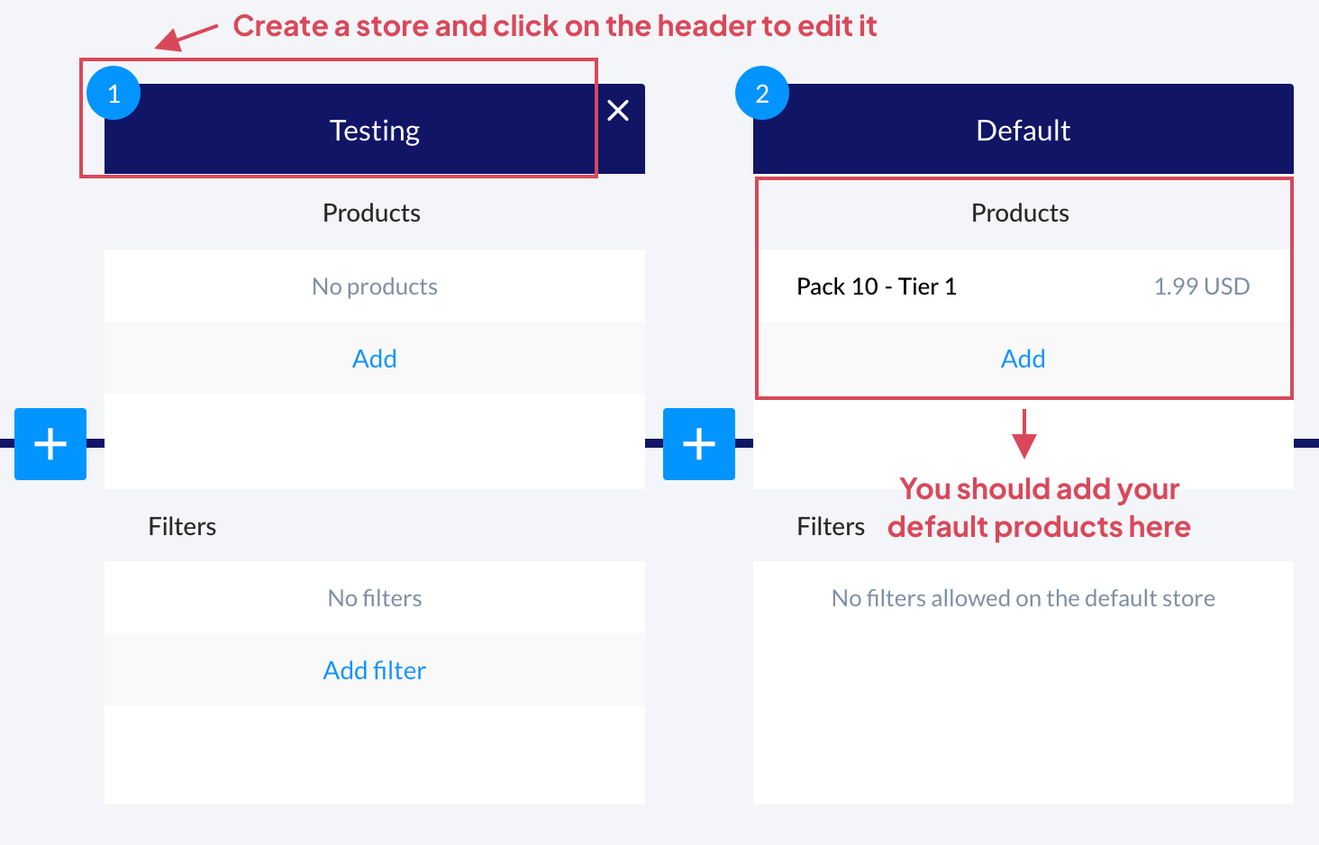The image size is (1319, 845).
Task: Click the No filters placeholder in Testing store
Action: [x=374, y=598]
